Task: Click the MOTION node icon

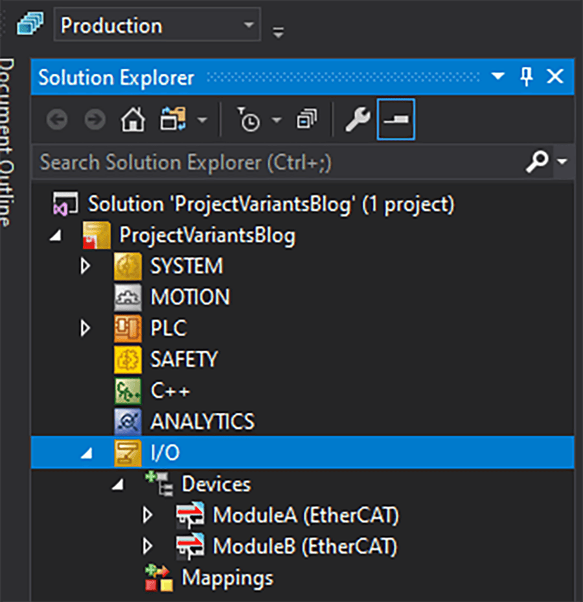Action: pyautogui.click(x=128, y=297)
